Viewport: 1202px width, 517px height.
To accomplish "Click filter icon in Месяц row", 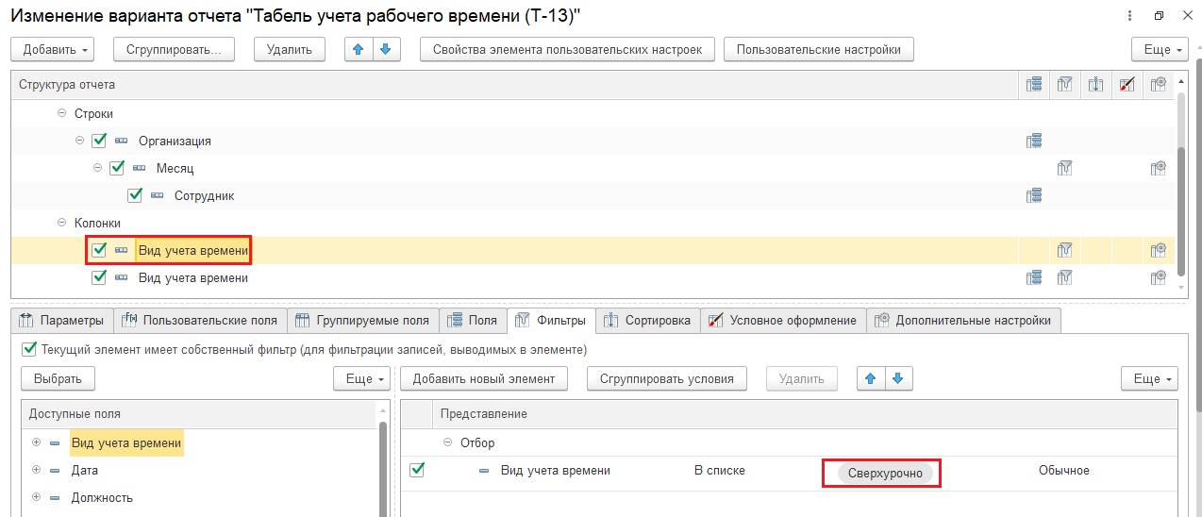I will (1065, 169).
